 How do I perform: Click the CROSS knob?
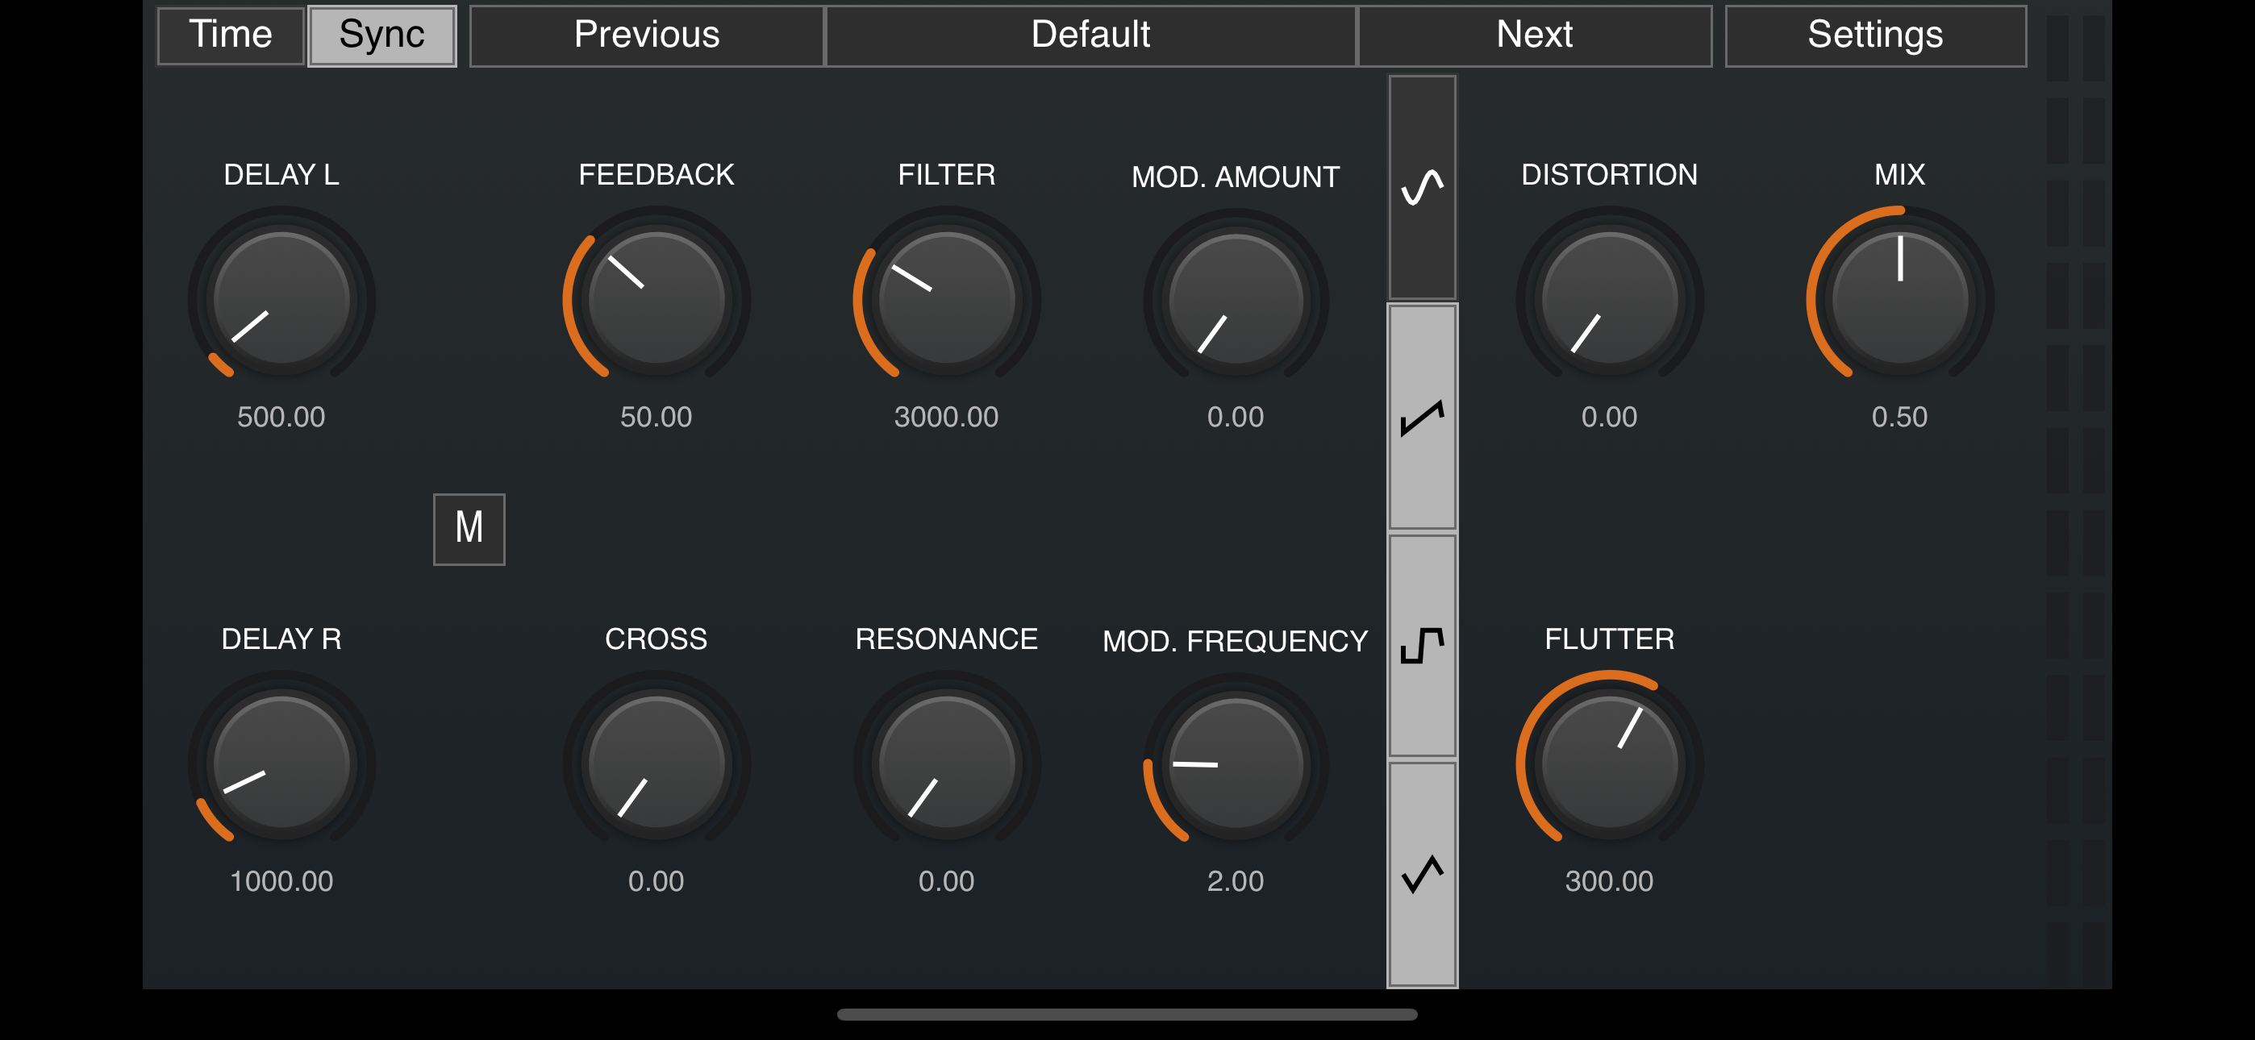click(x=656, y=763)
